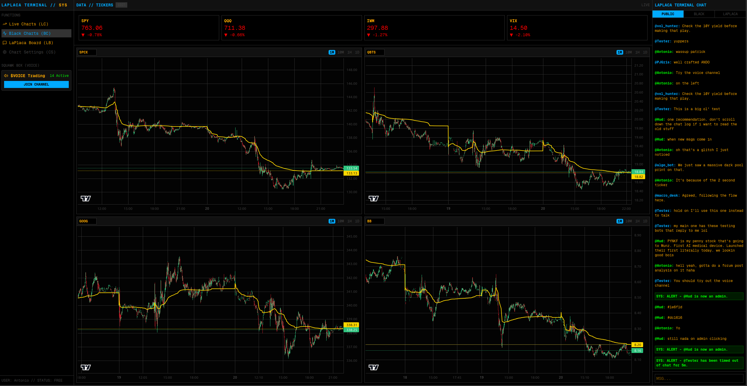747x386 pixels.
Task: Set the BB chart to 1H
Action: click(637, 221)
